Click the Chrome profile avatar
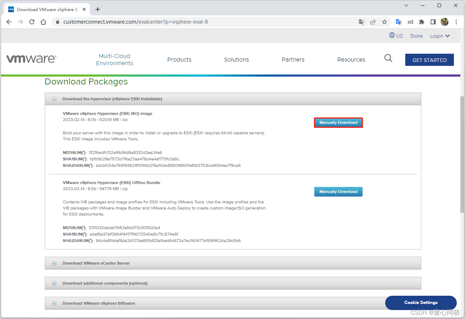 click(444, 22)
